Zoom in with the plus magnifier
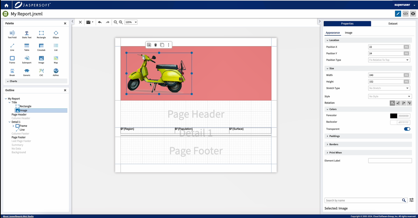 (121, 22)
